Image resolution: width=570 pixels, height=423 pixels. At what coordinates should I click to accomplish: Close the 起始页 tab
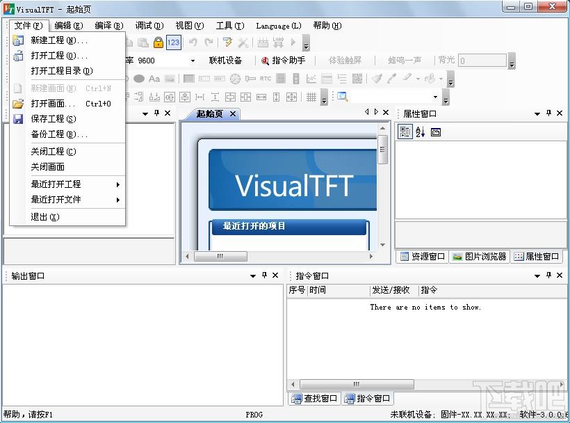[233, 114]
